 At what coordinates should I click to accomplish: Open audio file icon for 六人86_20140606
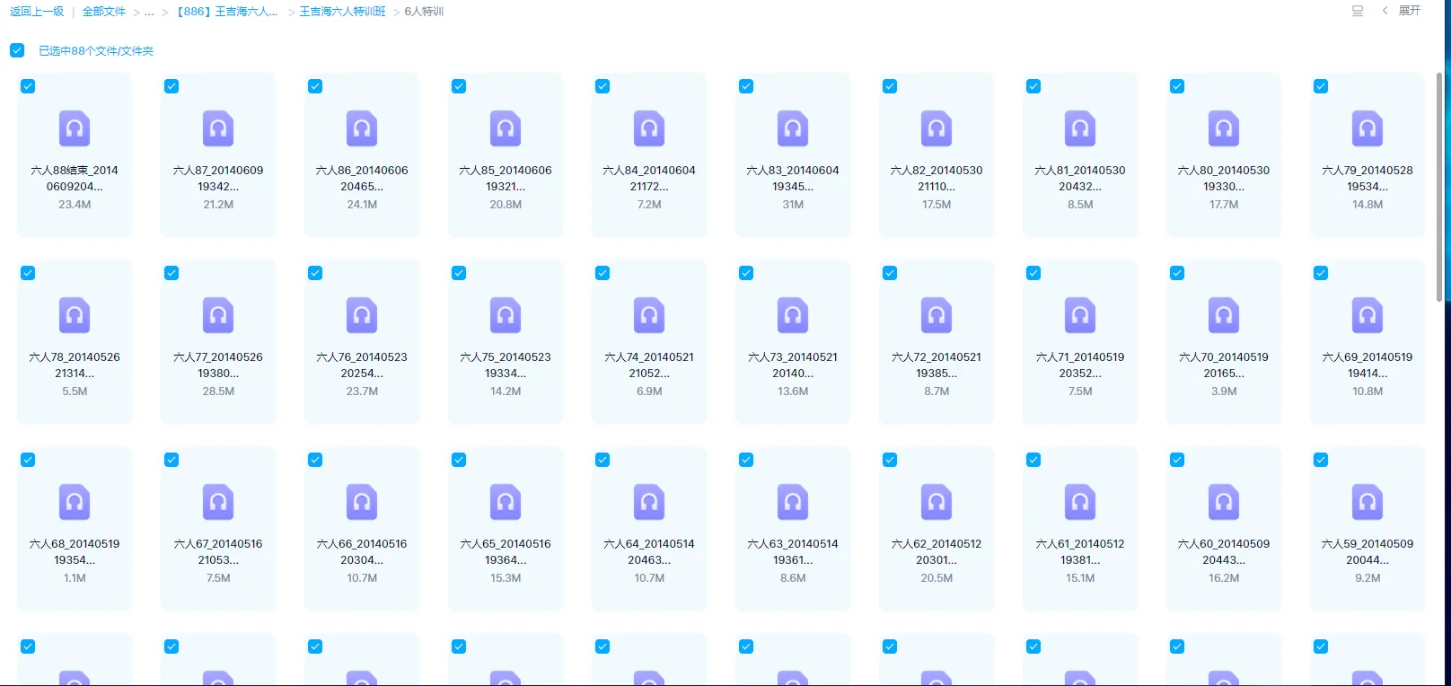coord(362,128)
